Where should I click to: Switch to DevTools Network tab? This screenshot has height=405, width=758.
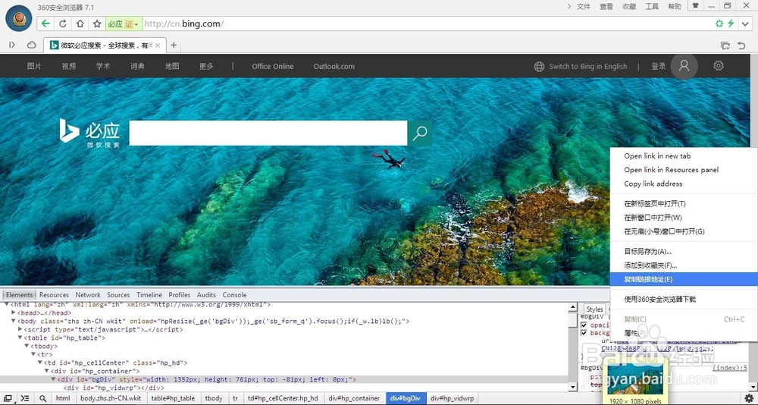click(88, 295)
